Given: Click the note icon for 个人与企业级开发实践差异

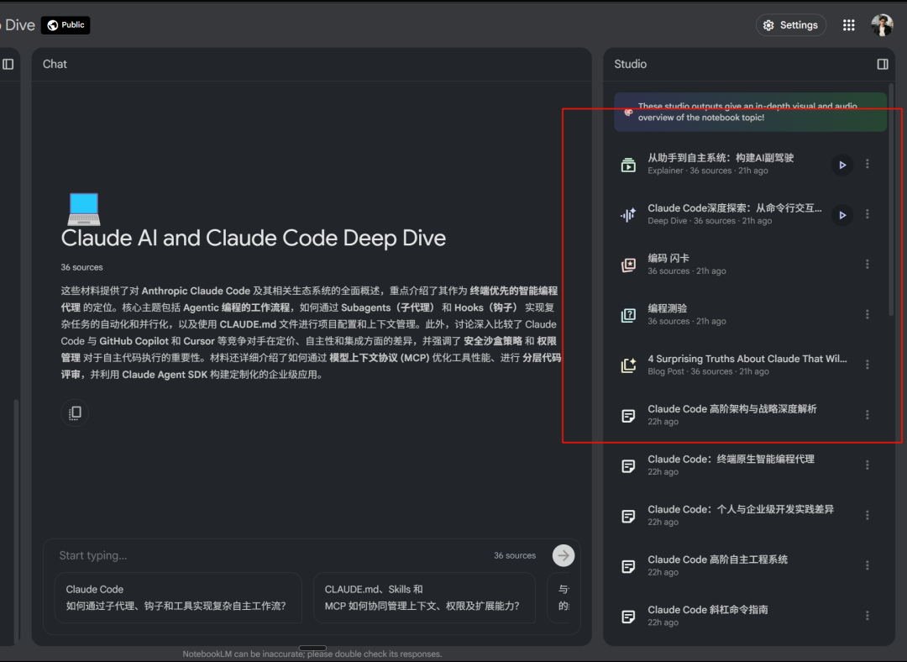Looking at the screenshot, I should coord(628,516).
